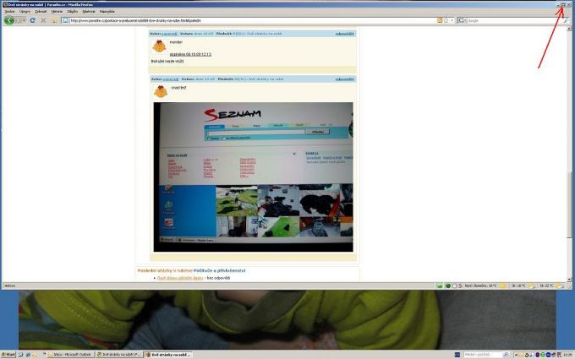
Task: Open the search engine selector dropdown
Action: [462, 20]
